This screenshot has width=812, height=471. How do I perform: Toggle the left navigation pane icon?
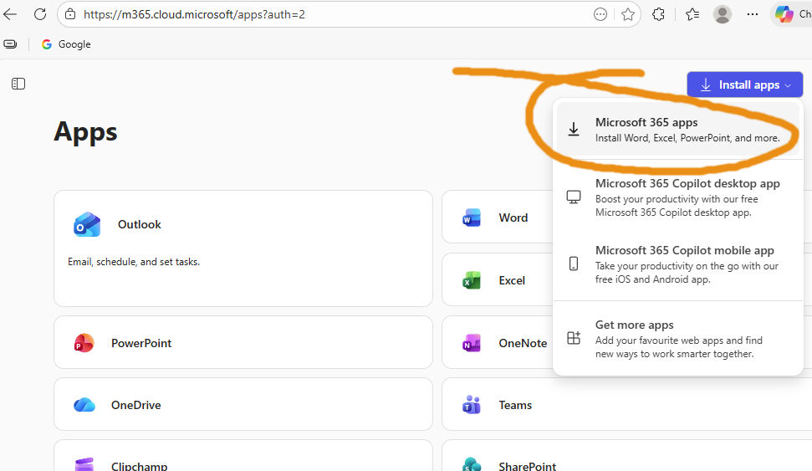[x=18, y=84]
